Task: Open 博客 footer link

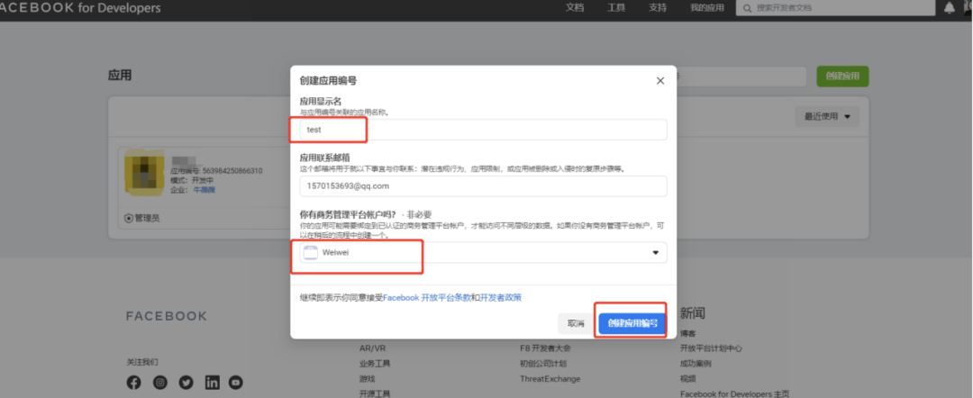Action: [x=688, y=333]
